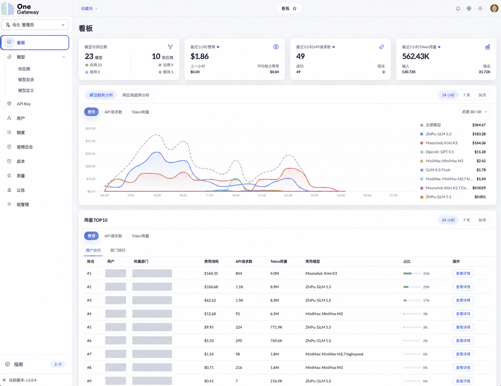The image size is (501, 386).
Task: Click the 用量 sidebar icon
Action: pos(9,175)
